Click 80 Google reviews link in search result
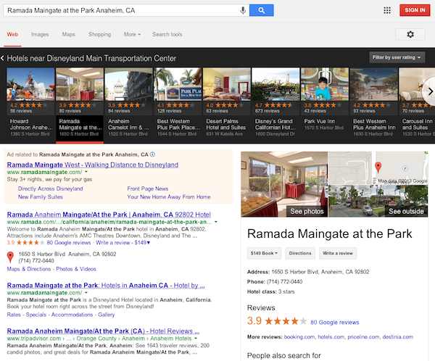Viewport: 435px width, 361px height. point(69,243)
